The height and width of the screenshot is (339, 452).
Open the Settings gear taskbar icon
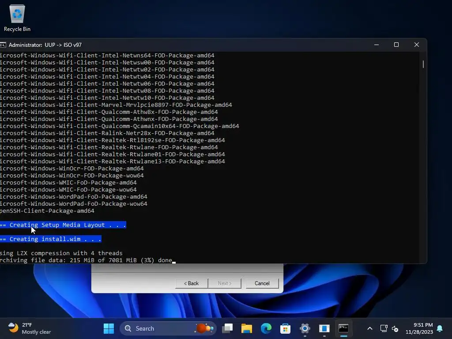[x=305, y=328]
